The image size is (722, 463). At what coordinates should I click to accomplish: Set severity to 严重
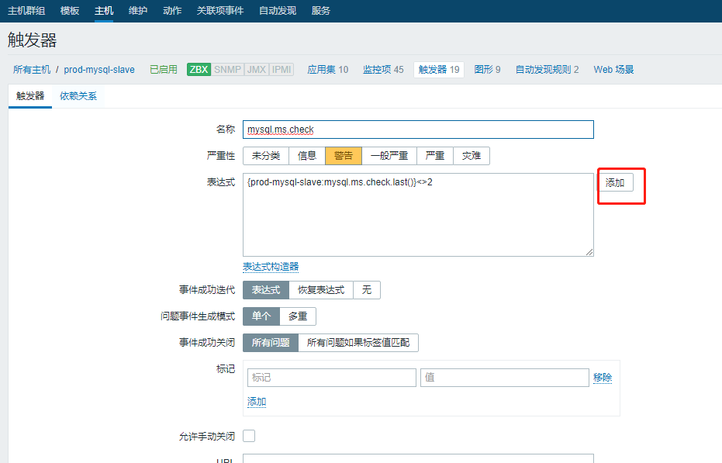435,156
